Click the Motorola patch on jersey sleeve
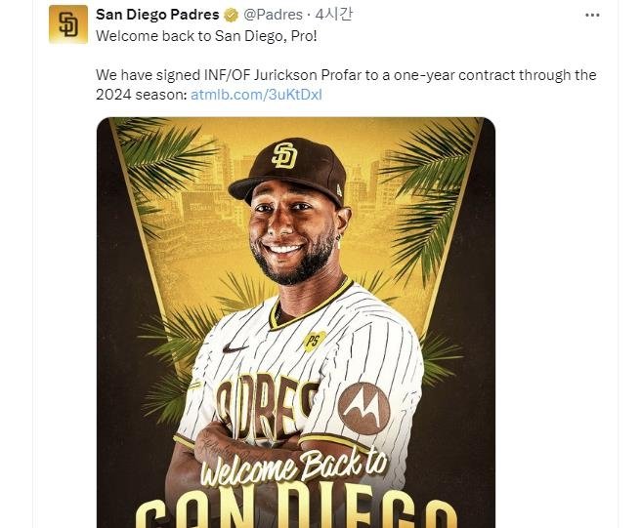Screen dimensions: 641x528 (363, 407)
